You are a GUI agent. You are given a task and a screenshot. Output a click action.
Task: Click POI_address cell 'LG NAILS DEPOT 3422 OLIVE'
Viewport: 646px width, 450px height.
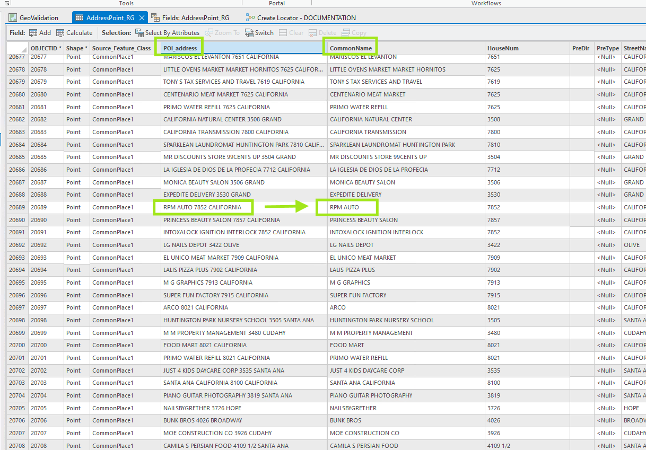(x=244, y=245)
